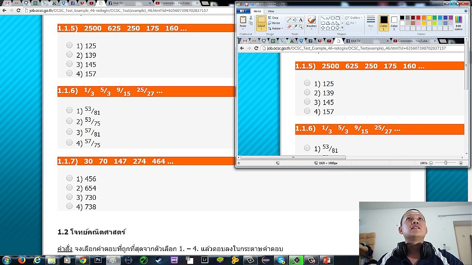Pick the Text tool in Paint
Screen dimensions: 472x265
301,20
